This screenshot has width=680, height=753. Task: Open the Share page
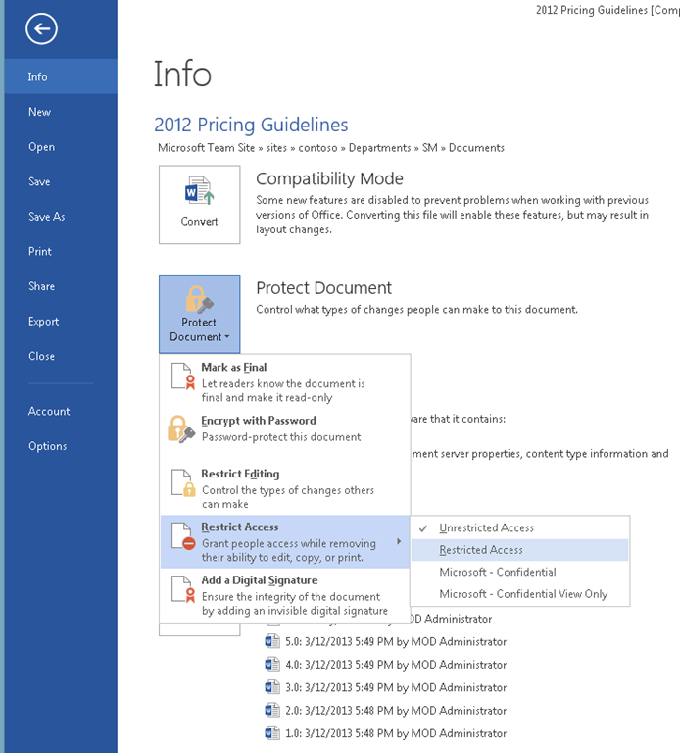click(61, 286)
